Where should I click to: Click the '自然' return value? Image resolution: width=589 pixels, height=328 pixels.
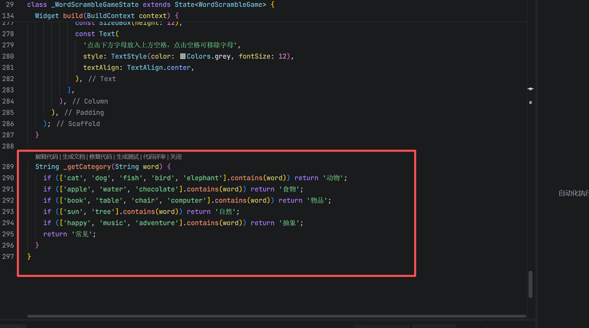[x=226, y=212]
